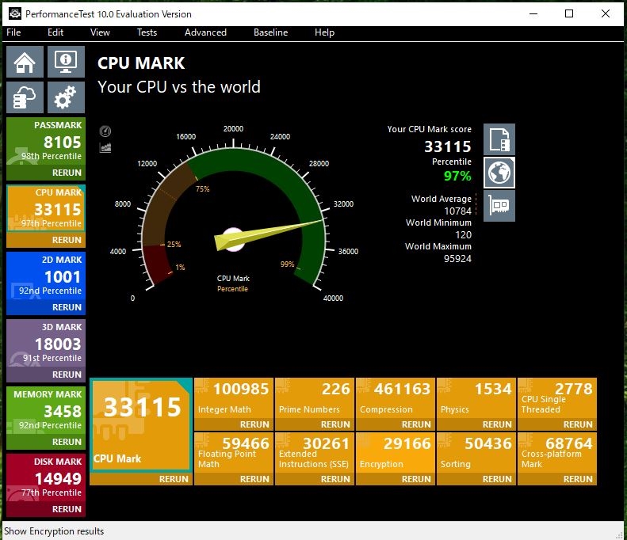627x540 pixels.
Task: Switch to the gauge dial view icon
Action: coord(105,131)
